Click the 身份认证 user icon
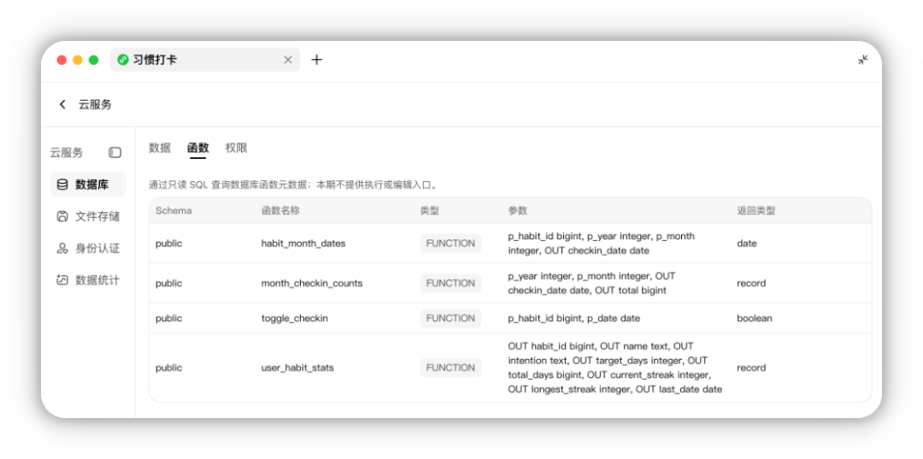The image size is (923, 459). [62, 249]
